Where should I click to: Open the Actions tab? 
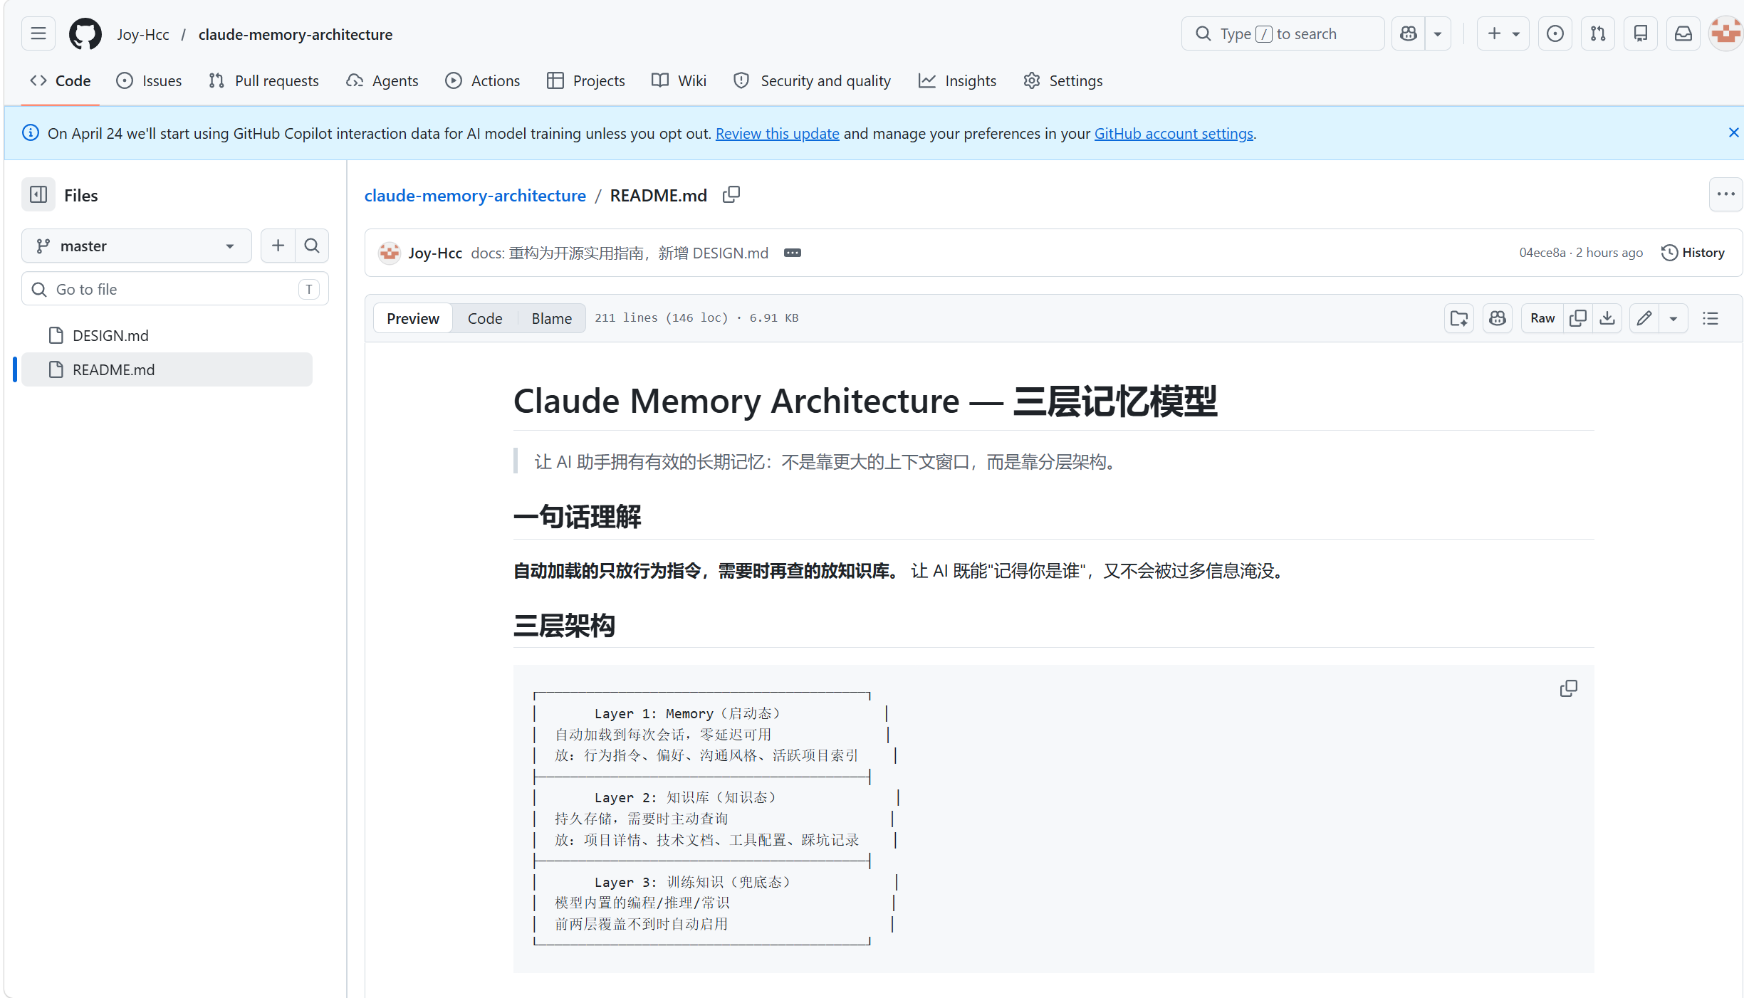(x=482, y=80)
